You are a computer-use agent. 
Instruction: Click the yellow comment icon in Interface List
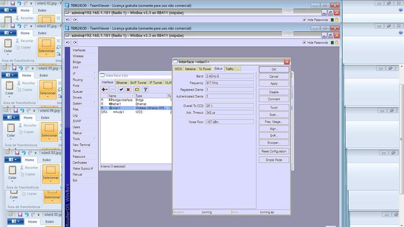(x=137, y=89)
